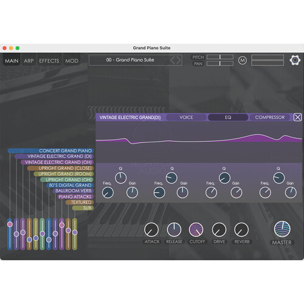Click the Grand Piano Suite window title
This screenshot has height=304, width=304.
[x=151, y=48]
